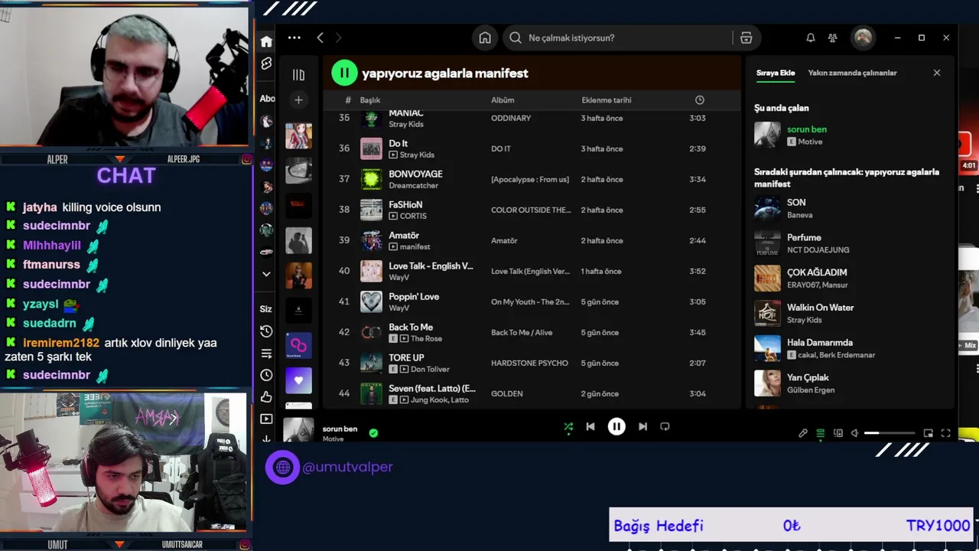Select 'Walkin On Water' in queue
Viewport: 979px width, 551px height.
click(849, 313)
